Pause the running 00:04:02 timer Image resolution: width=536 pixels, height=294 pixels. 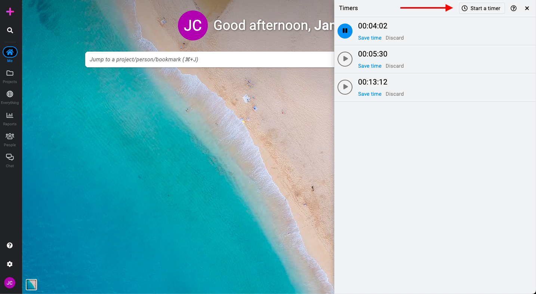tap(345, 31)
